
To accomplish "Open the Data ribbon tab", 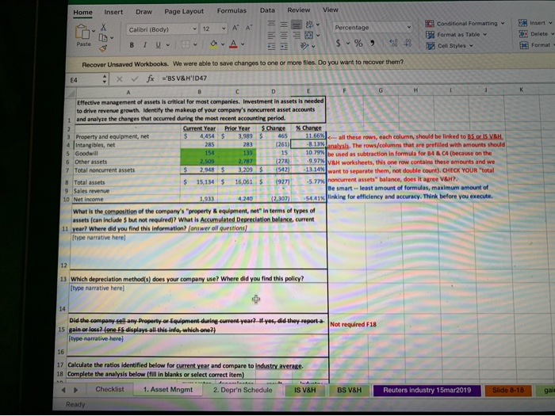I will click(267, 10).
